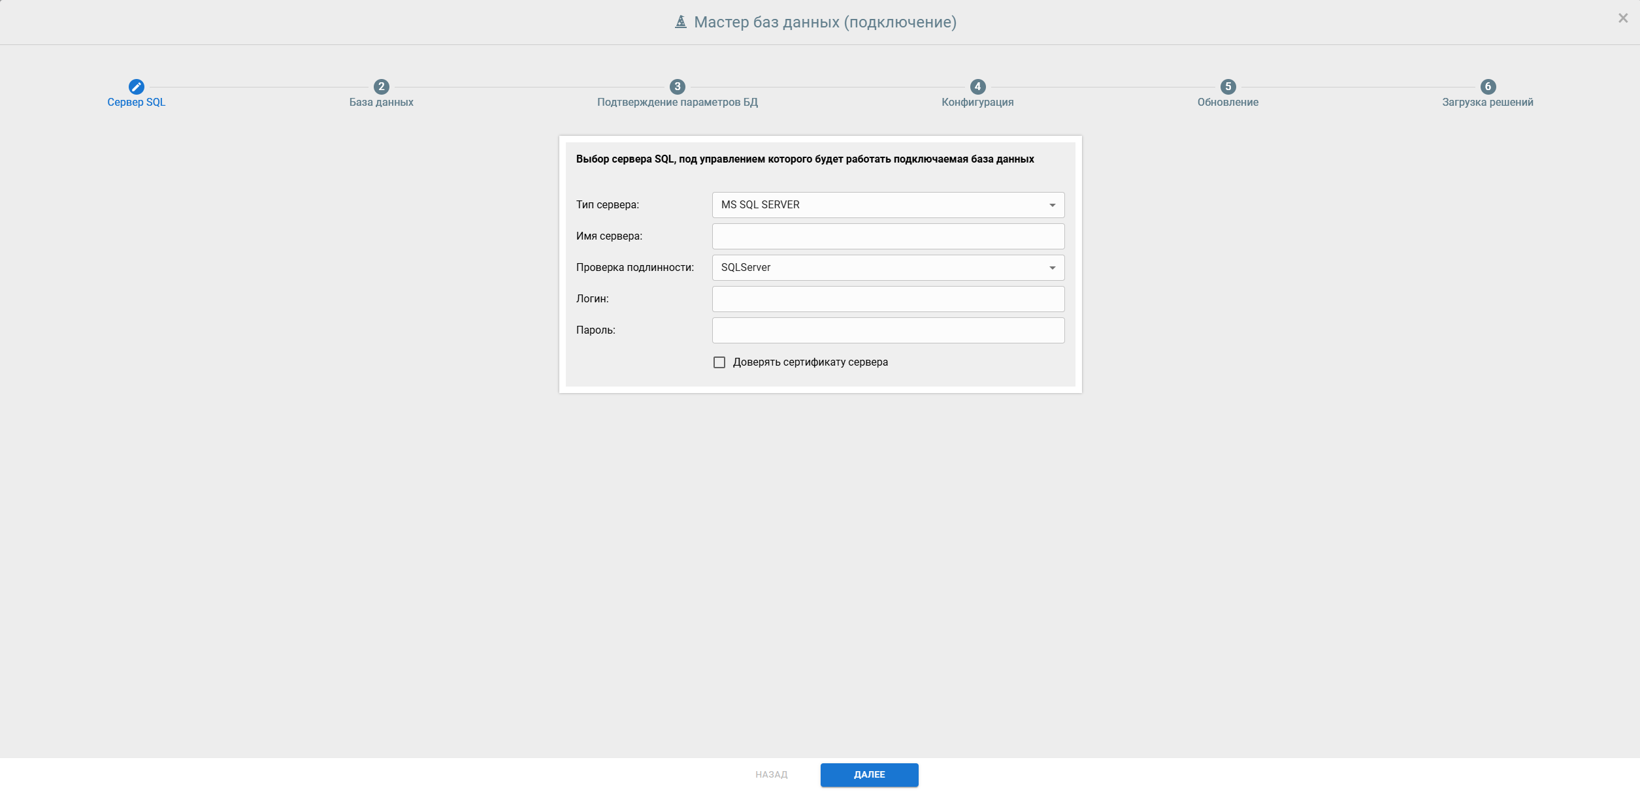Click inside the Имя сервера input field
Image resolution: width=1640 pixels, height=792 pixels.
click(x=887, y=236)
